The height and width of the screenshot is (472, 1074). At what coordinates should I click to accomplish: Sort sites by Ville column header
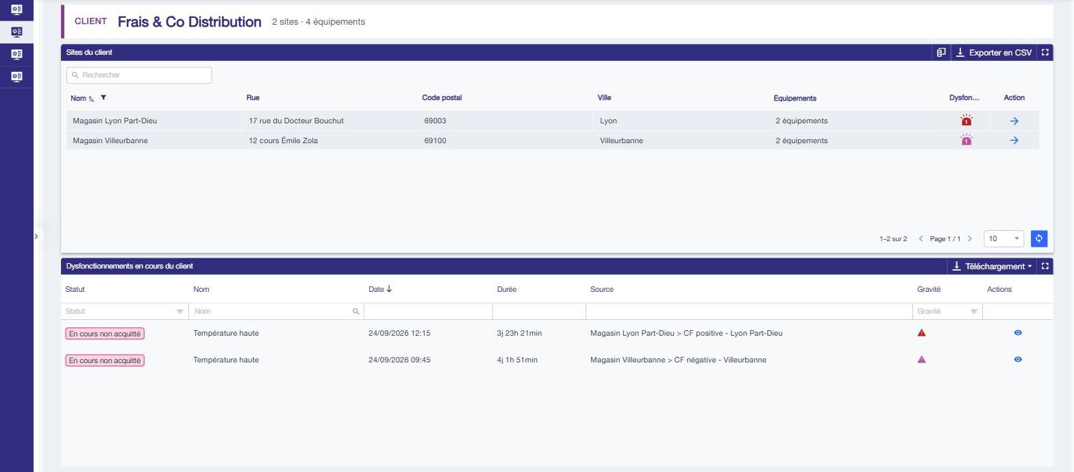604,98
